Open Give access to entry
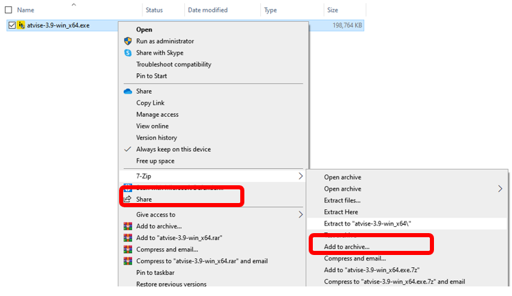Viewport: 512px width, 296px height. click(156, 215)
